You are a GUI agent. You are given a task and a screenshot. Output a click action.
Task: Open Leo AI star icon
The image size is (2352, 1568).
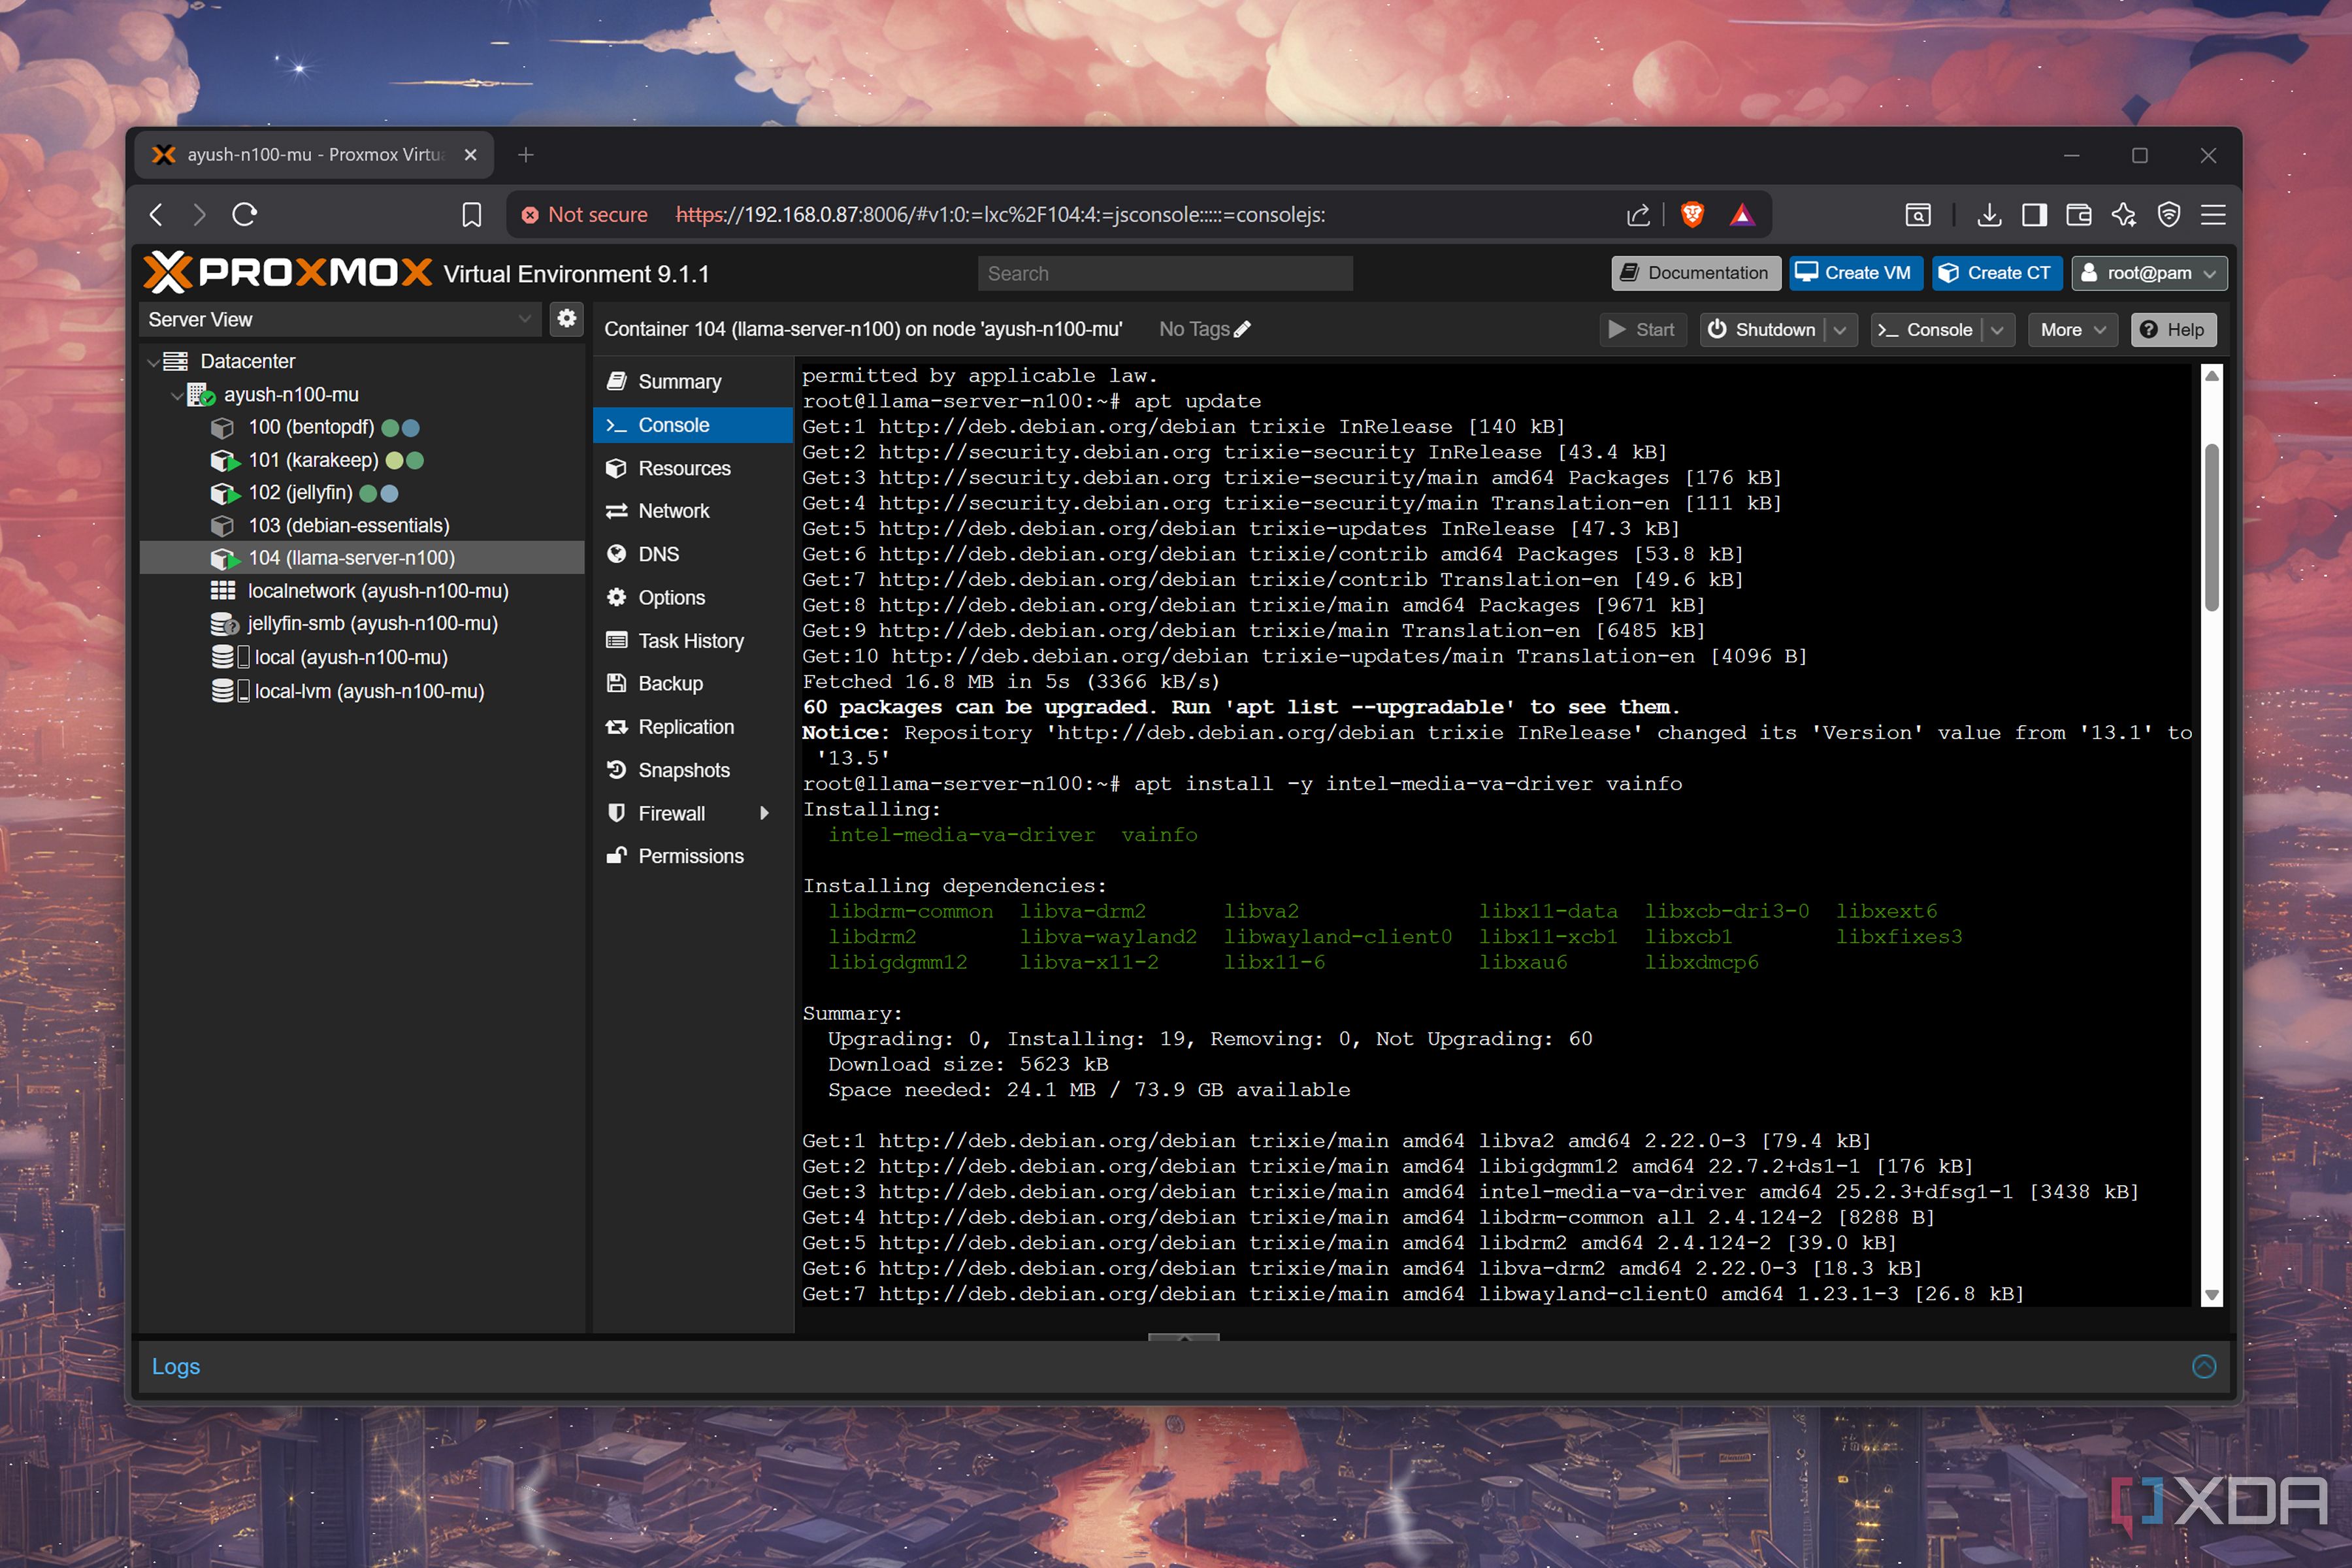[2124, 214]
